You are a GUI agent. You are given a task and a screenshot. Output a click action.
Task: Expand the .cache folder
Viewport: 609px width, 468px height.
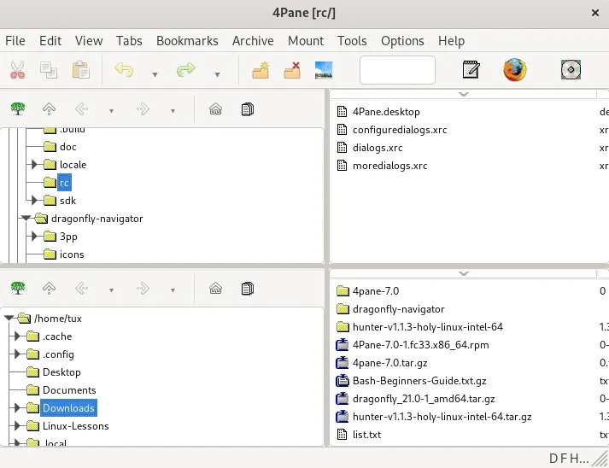point(17,336)
